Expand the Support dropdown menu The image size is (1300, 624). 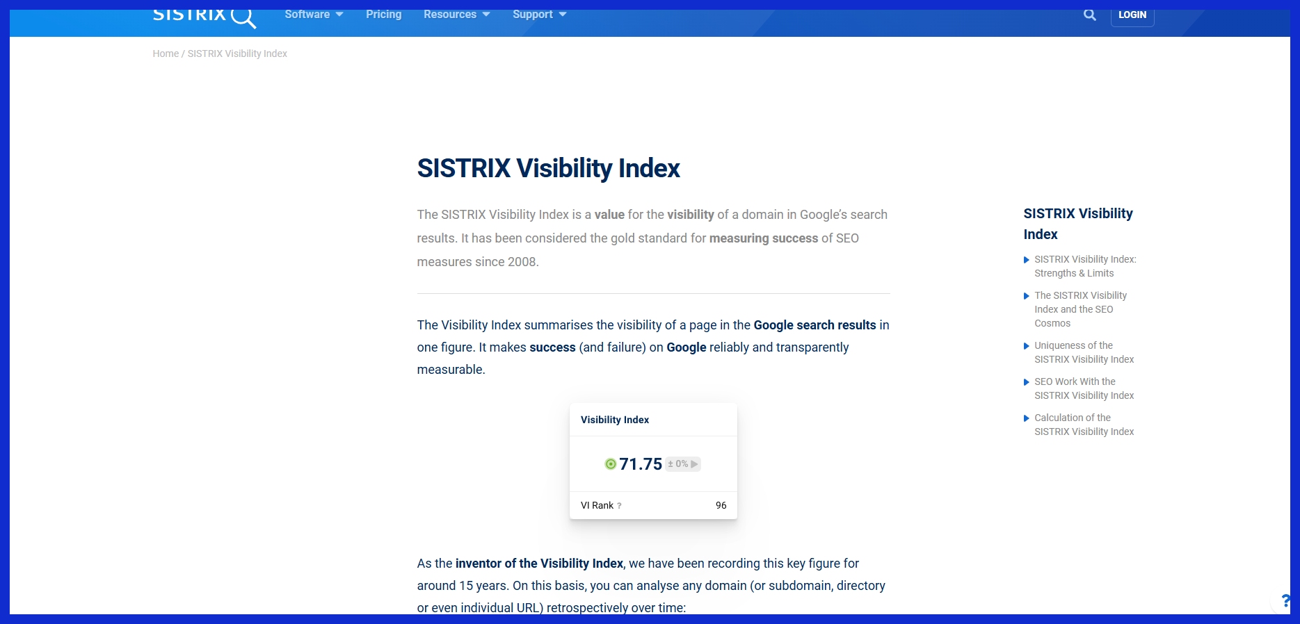pos(540,15)
